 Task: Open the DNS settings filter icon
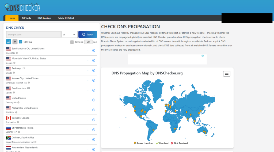pyautogui.click(x=9, y=42)
